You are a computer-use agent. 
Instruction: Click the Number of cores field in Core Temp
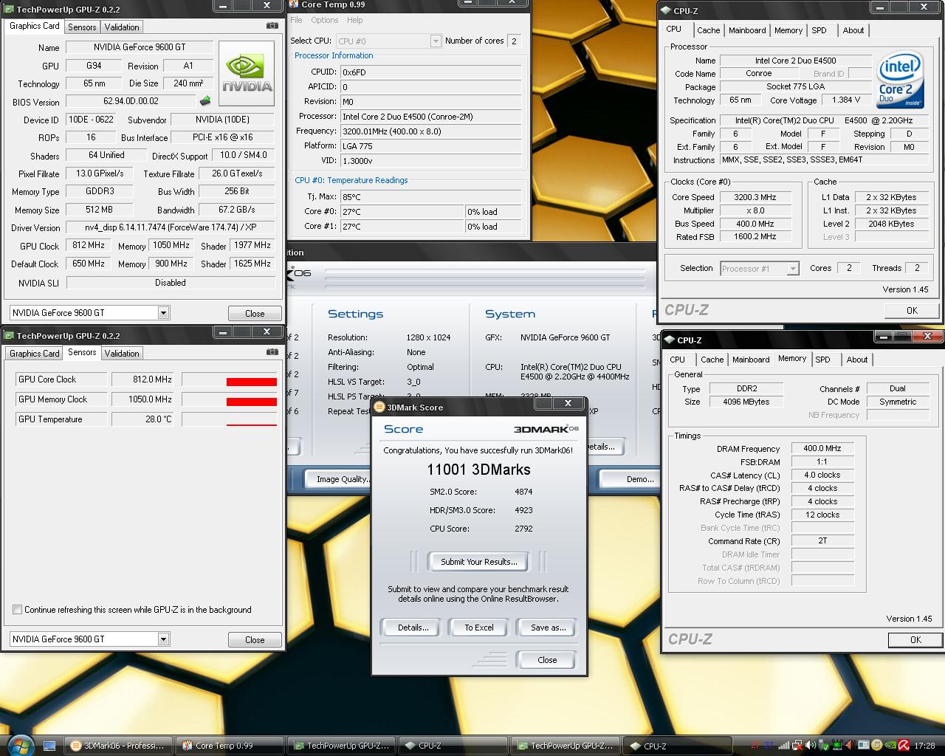point(514,41)
